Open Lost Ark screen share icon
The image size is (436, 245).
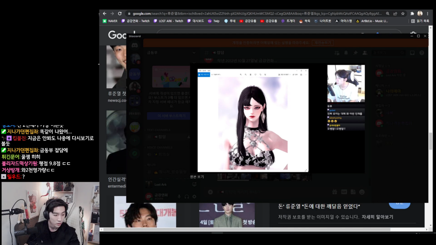(194, 184)
